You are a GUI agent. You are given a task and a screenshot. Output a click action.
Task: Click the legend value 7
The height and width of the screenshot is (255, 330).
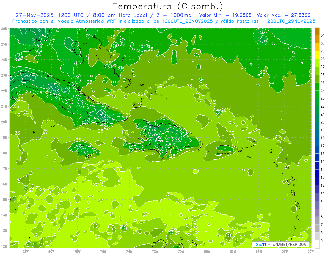[322, 224]
